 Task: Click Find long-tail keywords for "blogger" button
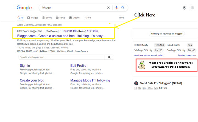coord(167,34)
